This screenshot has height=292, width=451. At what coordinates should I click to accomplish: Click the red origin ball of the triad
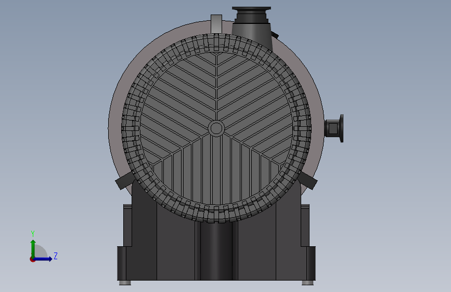[x=32, y=259]
